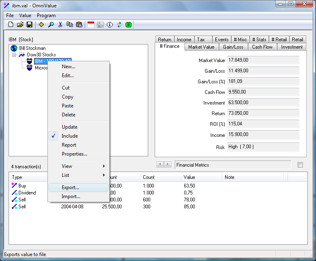
Task: Click the scissors Cut toolbar icon
Action: [60, 25]
